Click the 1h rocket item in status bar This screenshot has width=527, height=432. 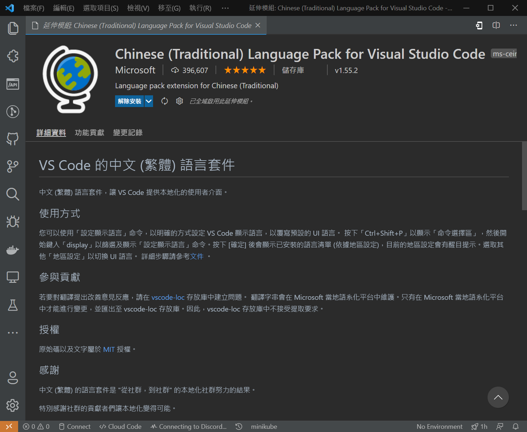click(479, 426)
